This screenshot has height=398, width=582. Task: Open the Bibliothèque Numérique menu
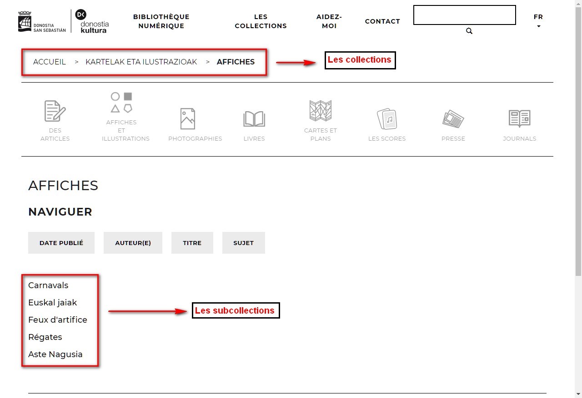161,21
